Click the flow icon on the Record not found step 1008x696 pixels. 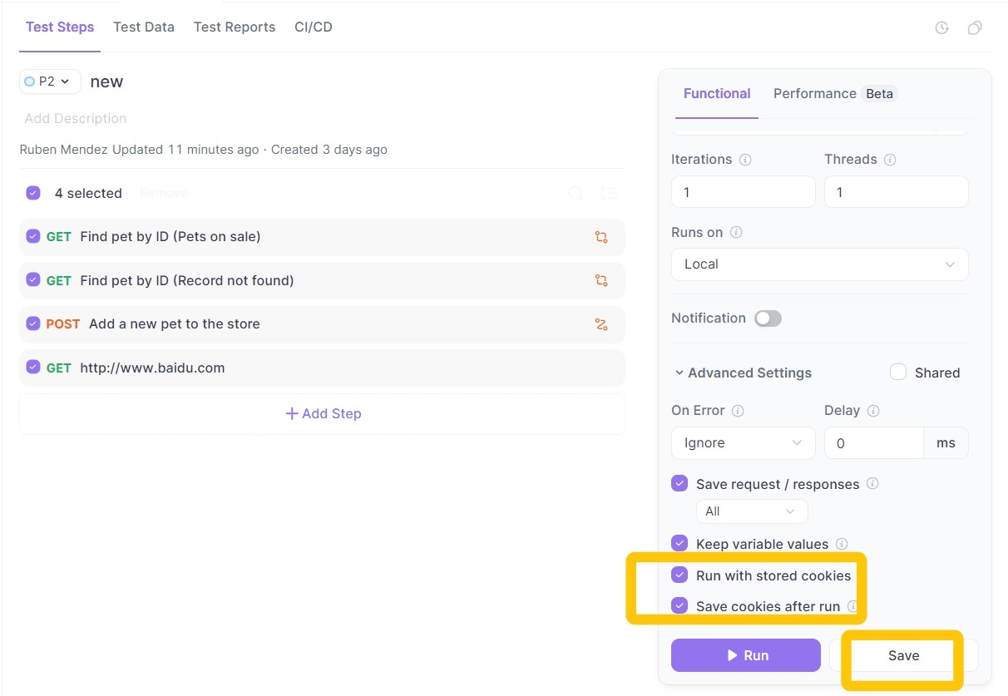click(601, 281)
